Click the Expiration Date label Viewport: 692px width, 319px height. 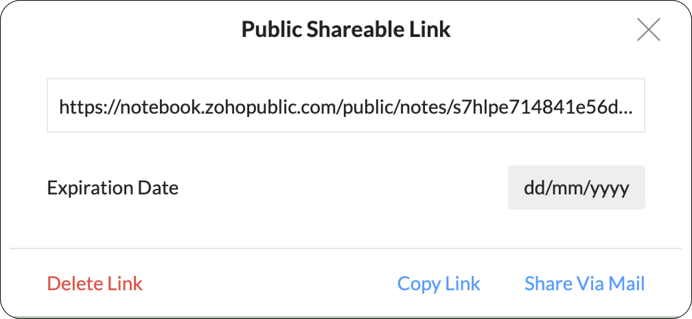[x=113, y=188]
